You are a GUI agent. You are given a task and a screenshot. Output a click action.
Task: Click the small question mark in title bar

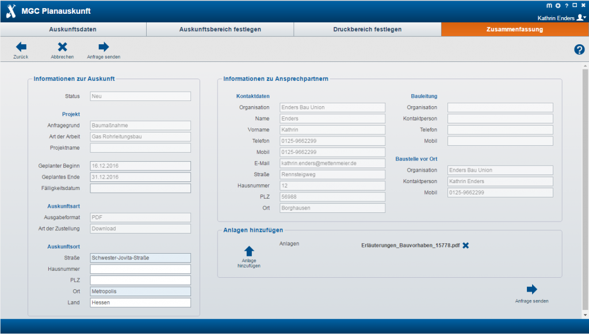566,5
